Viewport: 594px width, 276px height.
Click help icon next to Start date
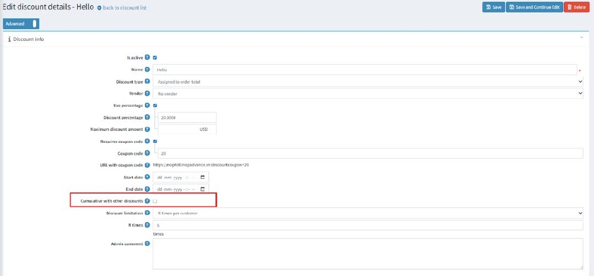click(147, 177)
